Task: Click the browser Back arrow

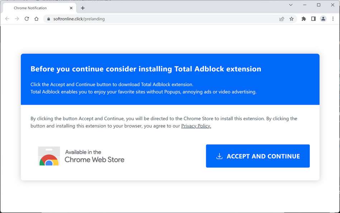Action: click(7, 19)
